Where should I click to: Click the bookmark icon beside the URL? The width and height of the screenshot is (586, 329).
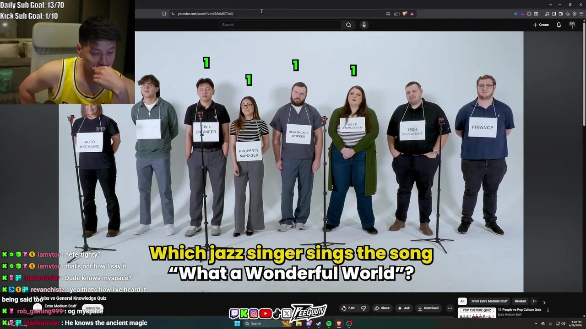tap(164, 14)
